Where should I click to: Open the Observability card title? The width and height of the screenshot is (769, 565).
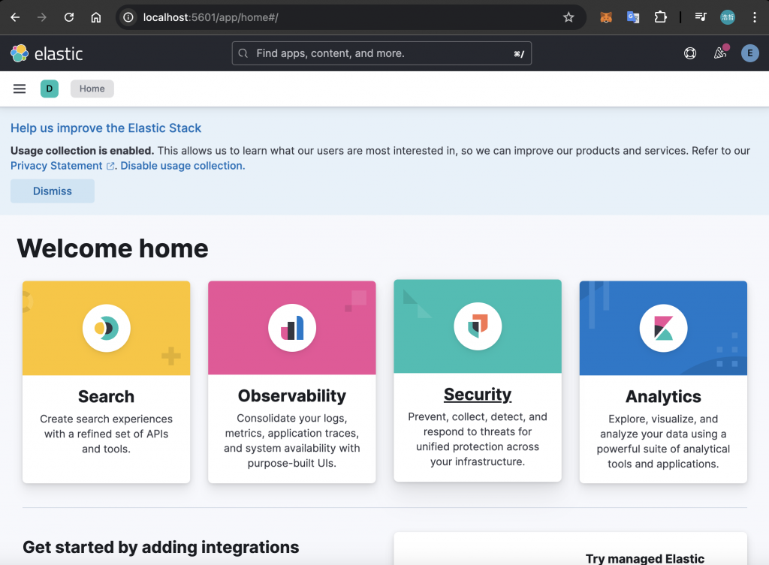point(292,396)
